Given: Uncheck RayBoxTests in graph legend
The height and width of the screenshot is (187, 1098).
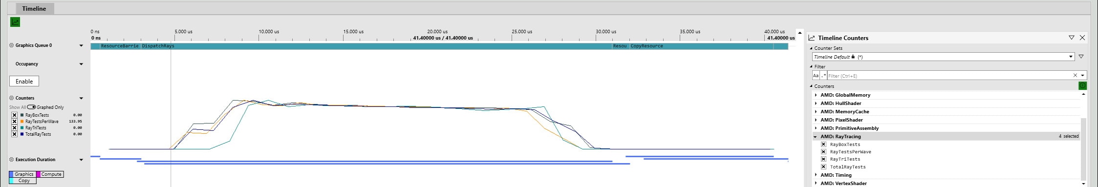Looking at the screenshot, I should tap(14, 115).
